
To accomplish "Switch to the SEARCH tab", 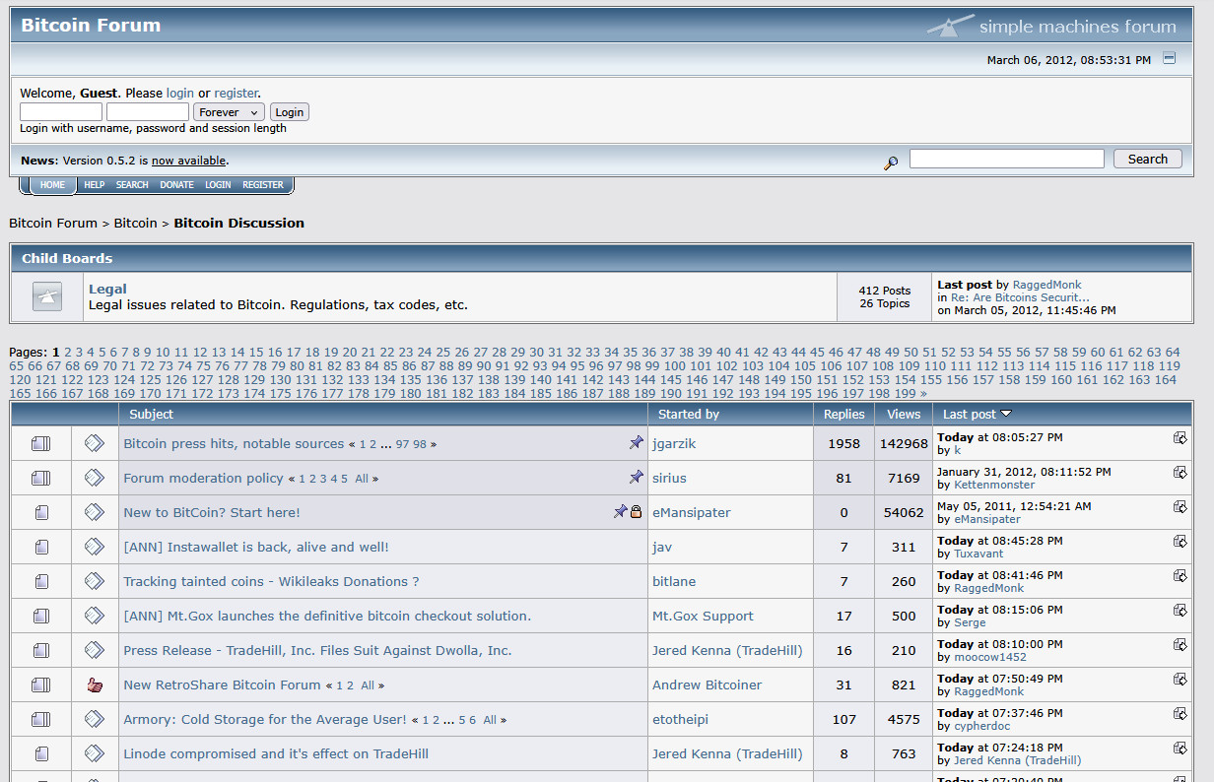I will 131,184.
